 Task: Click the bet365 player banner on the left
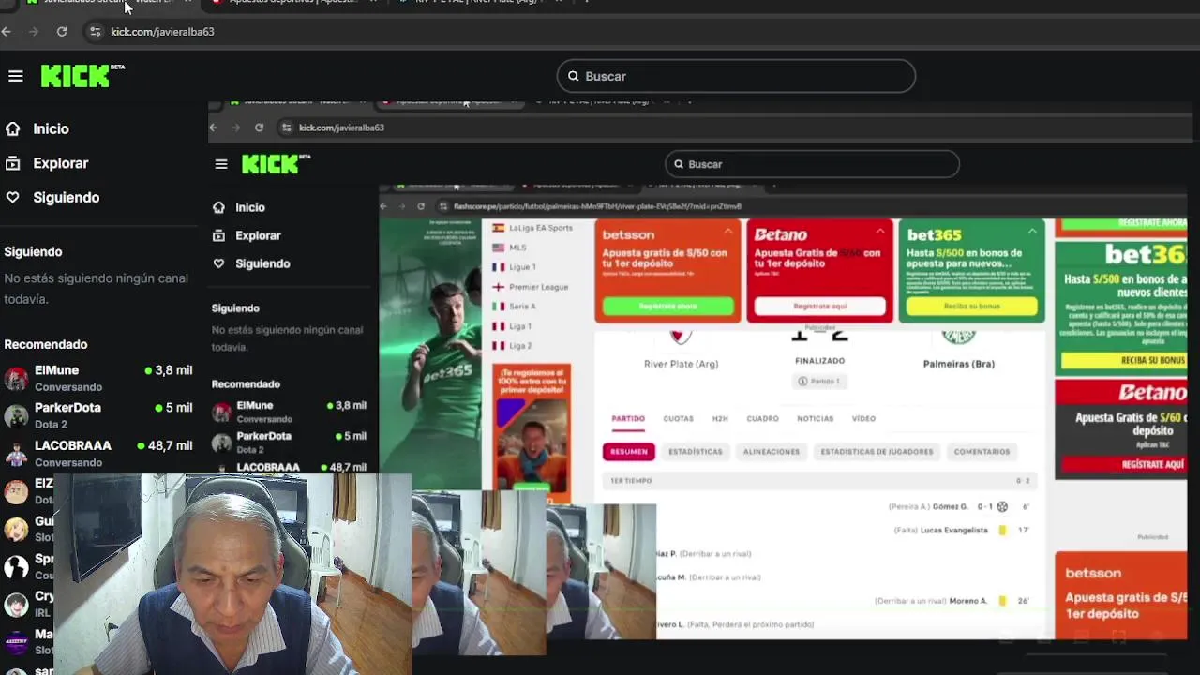click(x=430, y=354)
